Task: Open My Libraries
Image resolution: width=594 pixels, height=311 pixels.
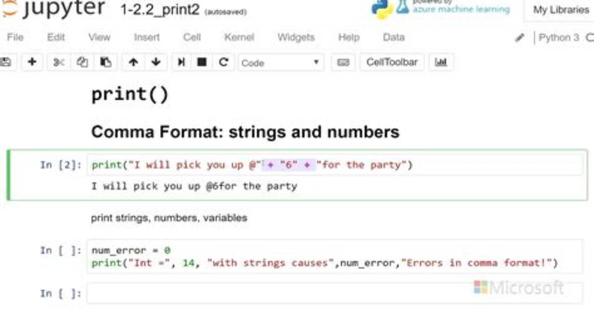Action: pos(561,10)
